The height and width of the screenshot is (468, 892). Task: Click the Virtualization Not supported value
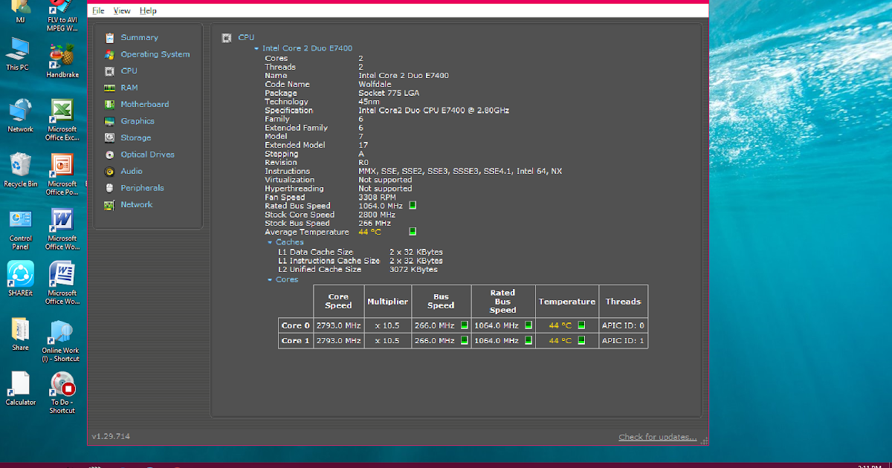[385, 180]
